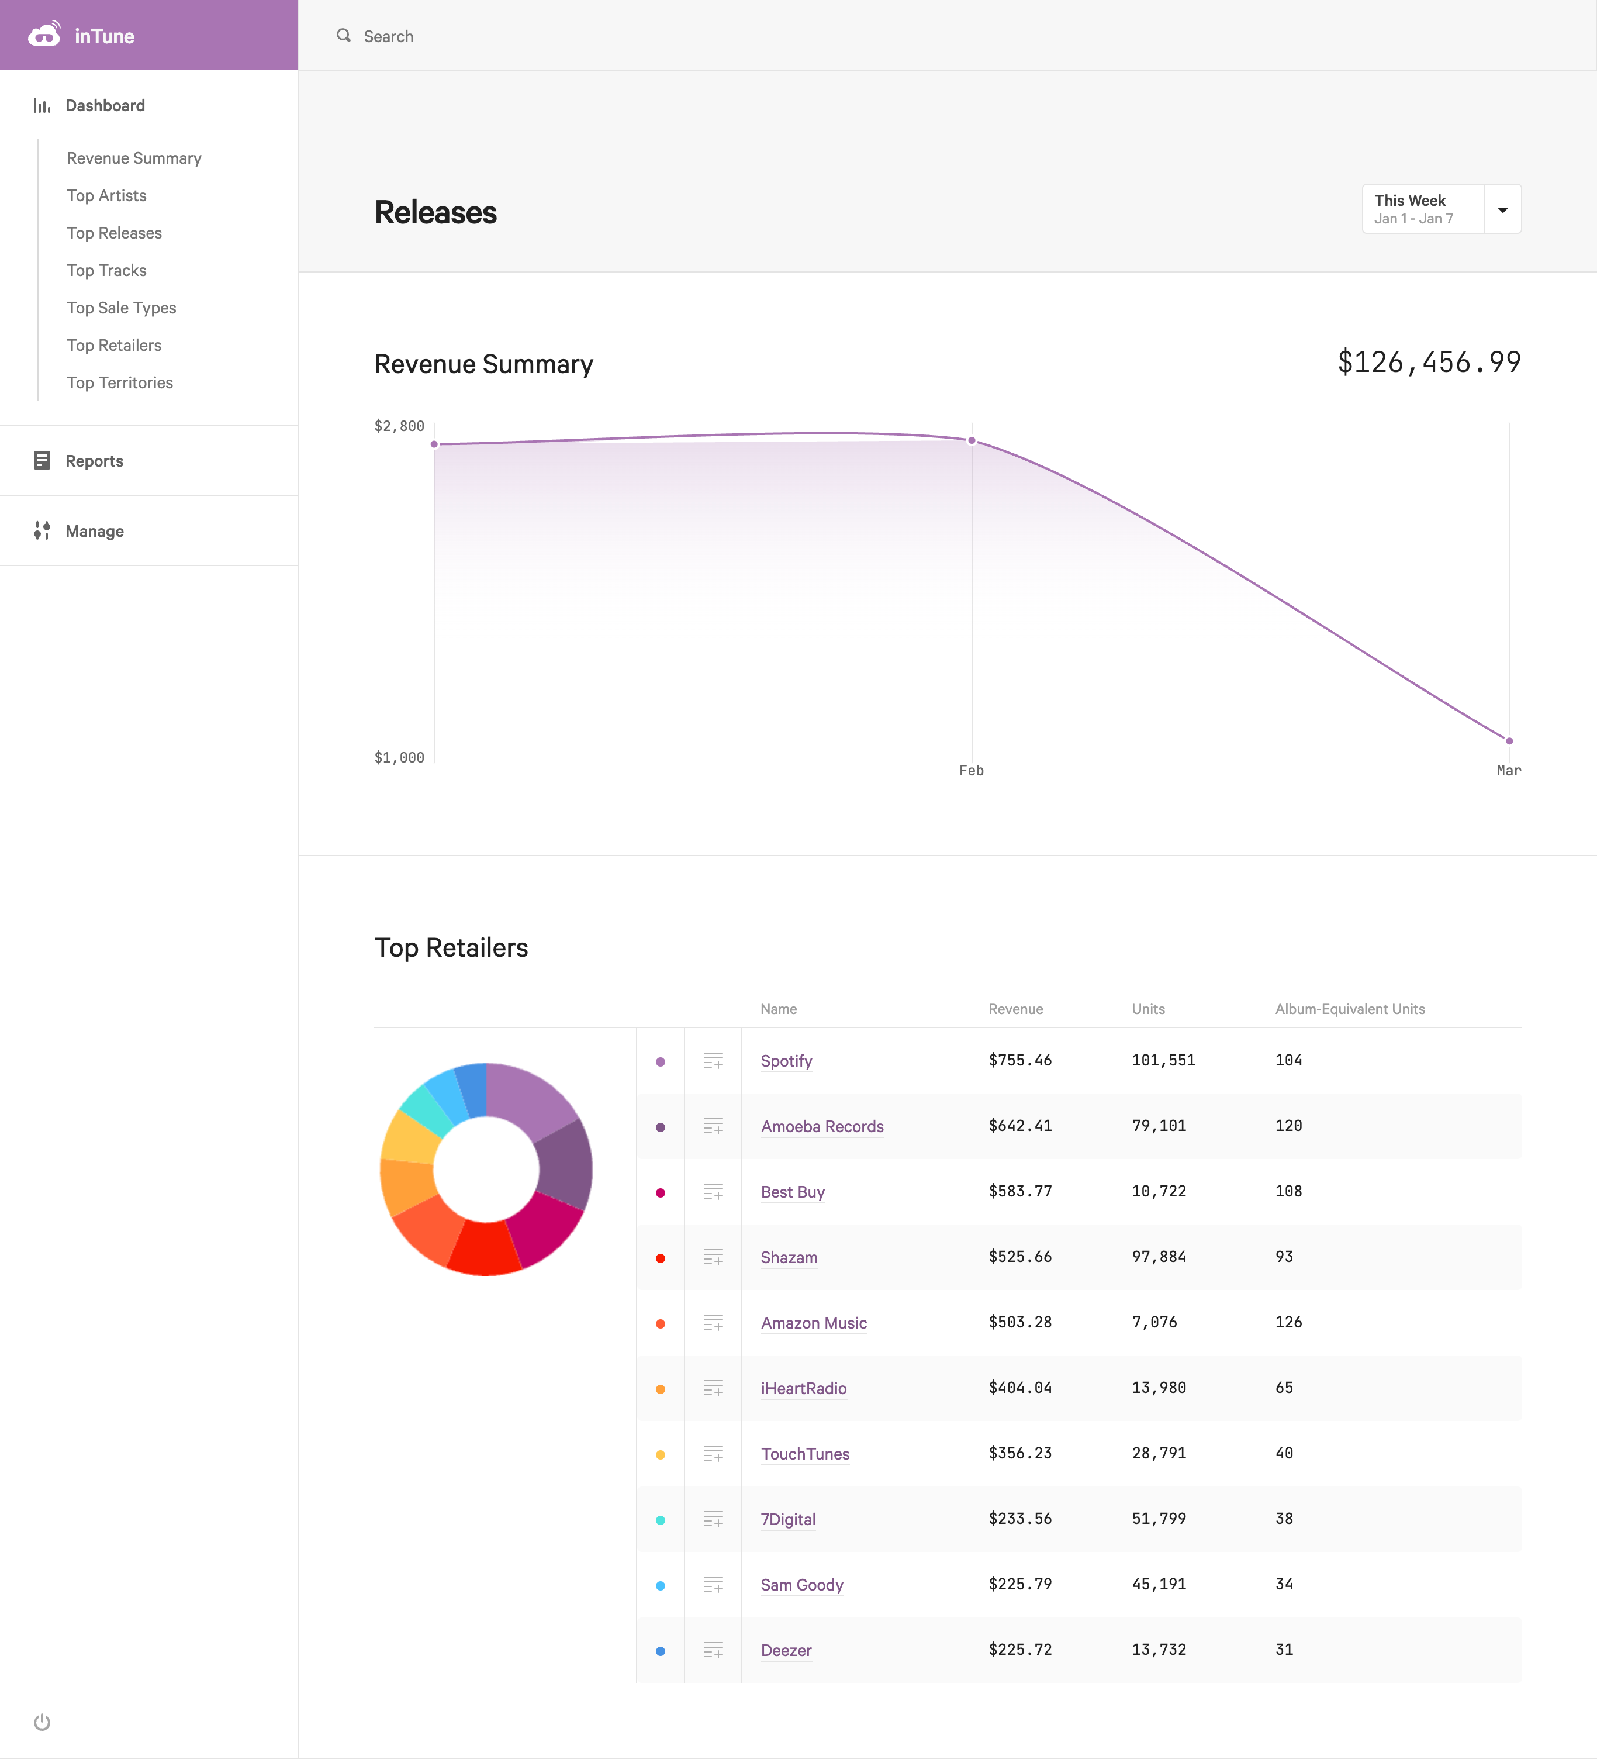Go to Top Territories in sidebar
This screenshot has width=1597, height=1759.
[119, 383]
